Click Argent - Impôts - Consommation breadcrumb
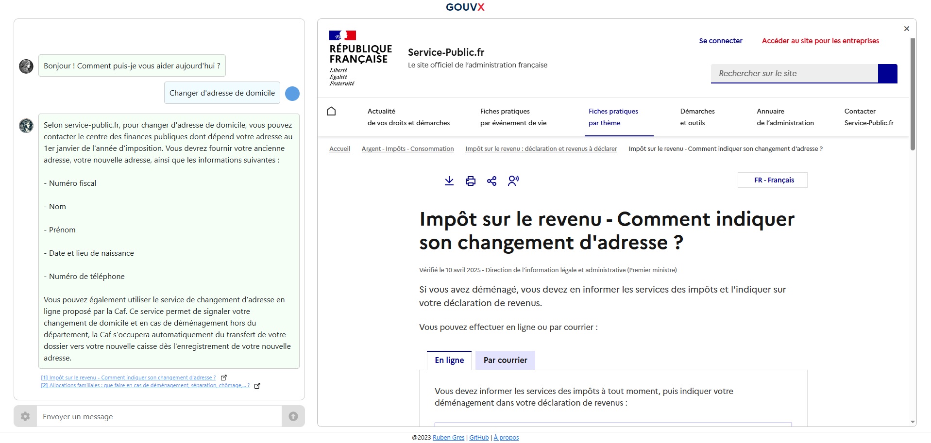 tap(407, 149)
